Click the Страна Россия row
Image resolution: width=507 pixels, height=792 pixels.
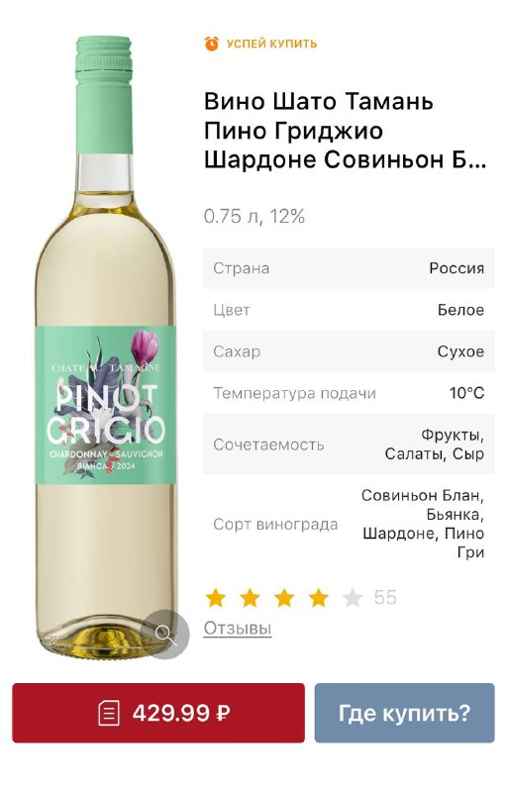pyautogui.click(x=349, y=268)
